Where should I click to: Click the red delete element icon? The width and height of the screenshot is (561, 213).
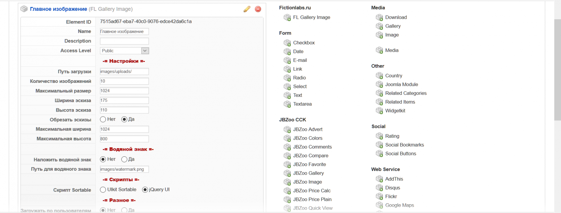click(x=258, y=9)
